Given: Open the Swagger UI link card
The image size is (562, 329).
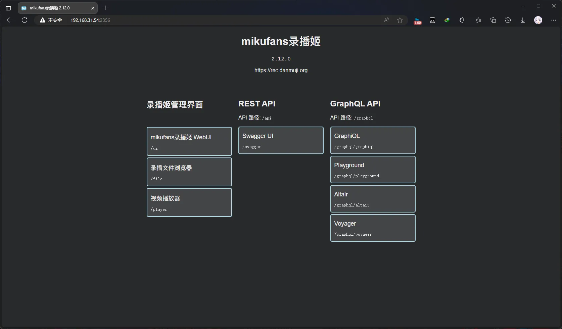Looking at the screenshot, I should (281, 140).
